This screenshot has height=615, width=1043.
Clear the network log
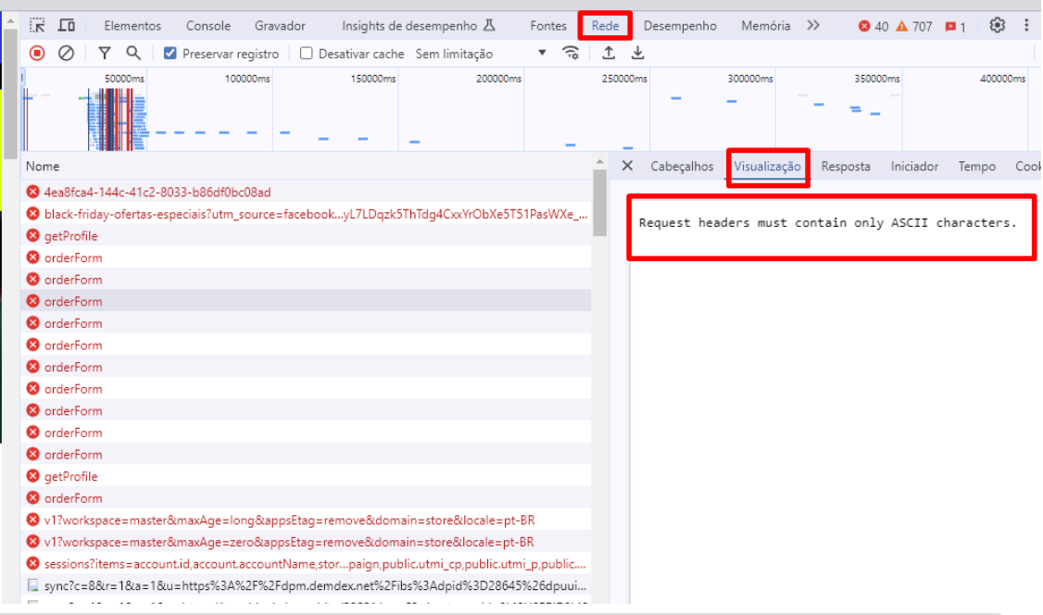(64, 54)
